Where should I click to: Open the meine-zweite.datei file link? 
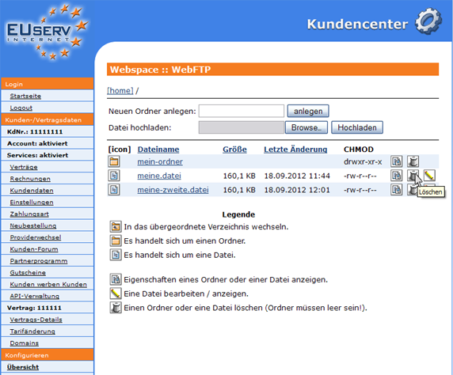173,190
